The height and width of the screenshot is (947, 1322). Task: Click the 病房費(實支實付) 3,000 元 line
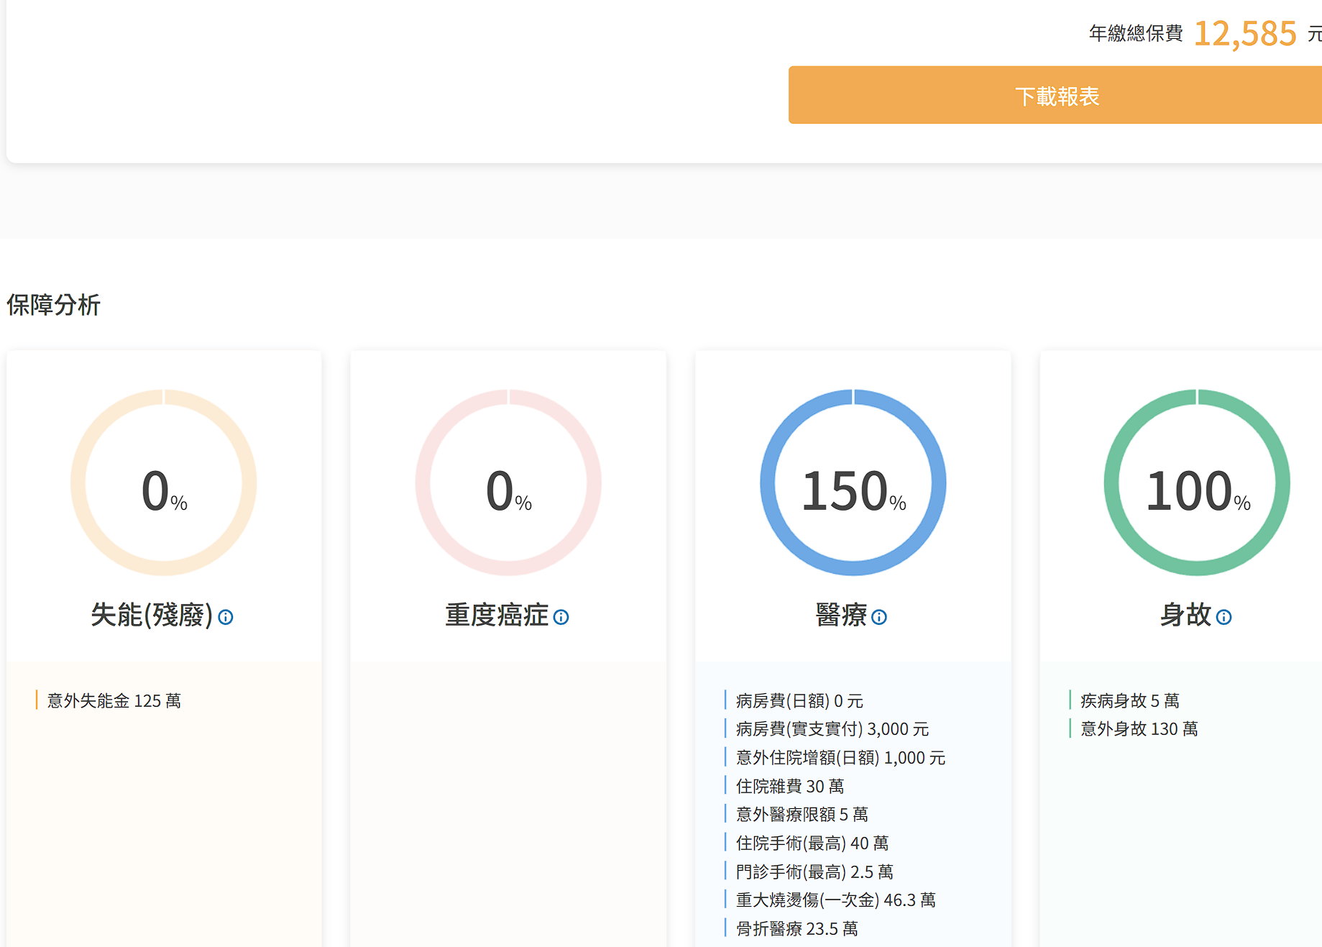832,729
